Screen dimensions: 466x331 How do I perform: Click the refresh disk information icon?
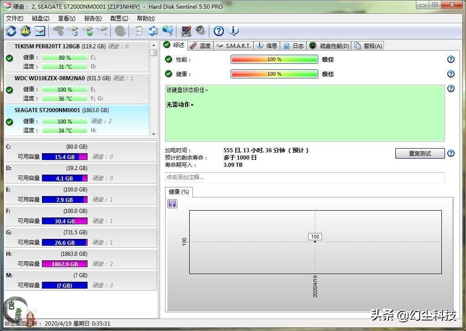coord(11,31)
